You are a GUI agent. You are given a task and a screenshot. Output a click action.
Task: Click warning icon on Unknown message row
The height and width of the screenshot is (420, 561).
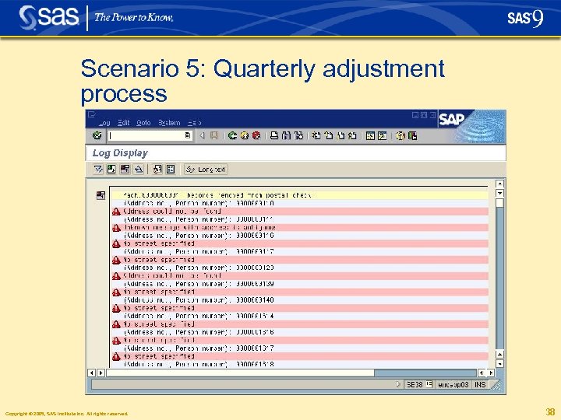116,227
